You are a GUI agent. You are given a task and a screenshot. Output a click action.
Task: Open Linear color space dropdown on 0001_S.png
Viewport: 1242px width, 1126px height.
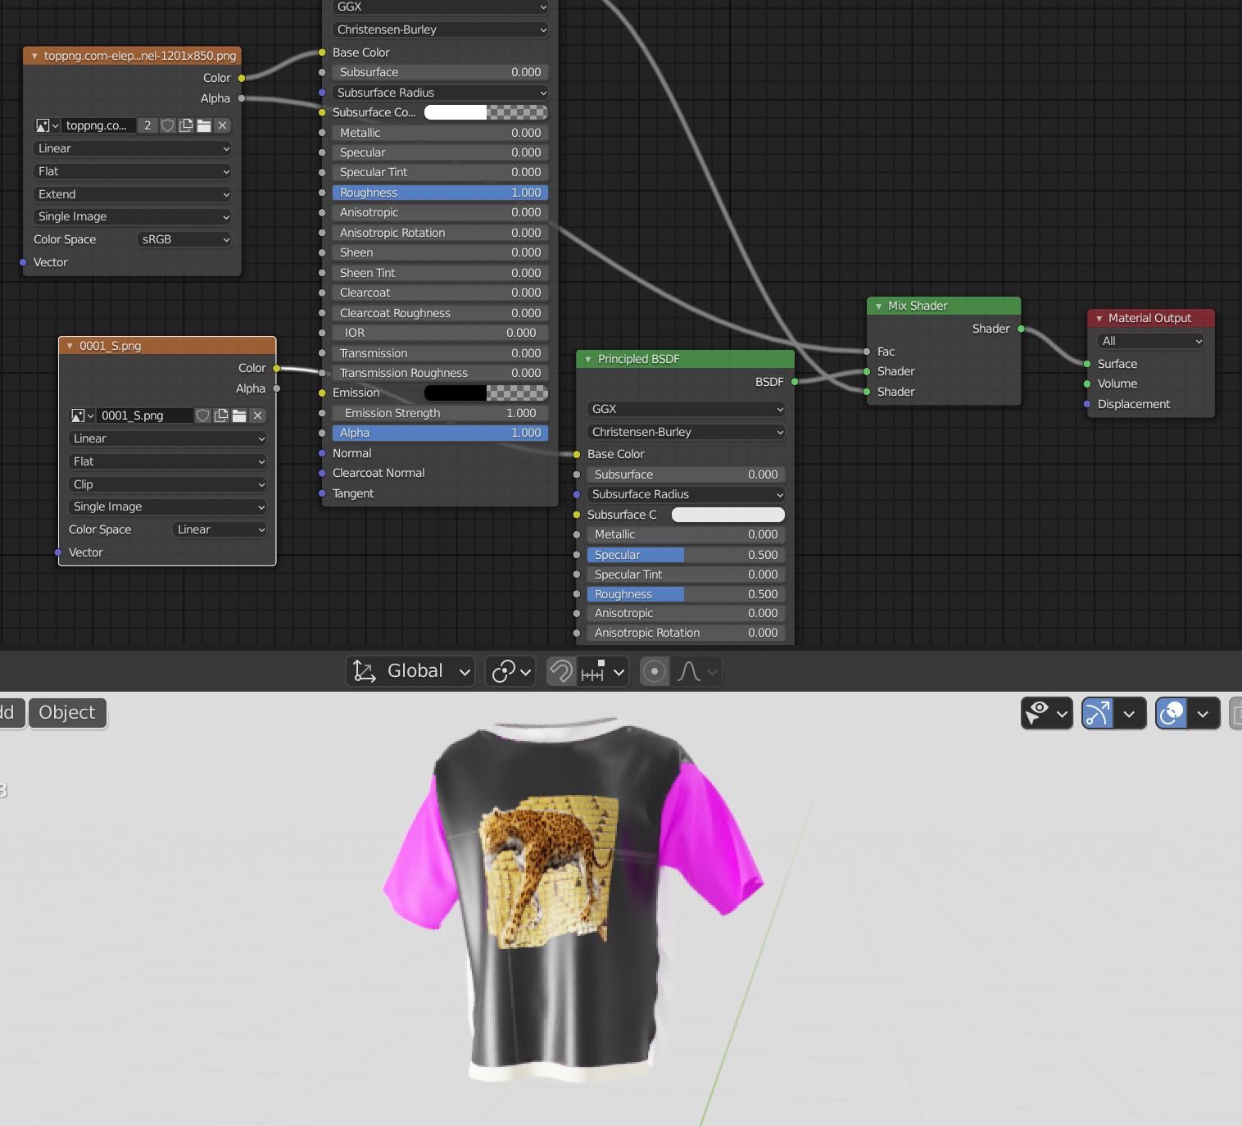220,529
